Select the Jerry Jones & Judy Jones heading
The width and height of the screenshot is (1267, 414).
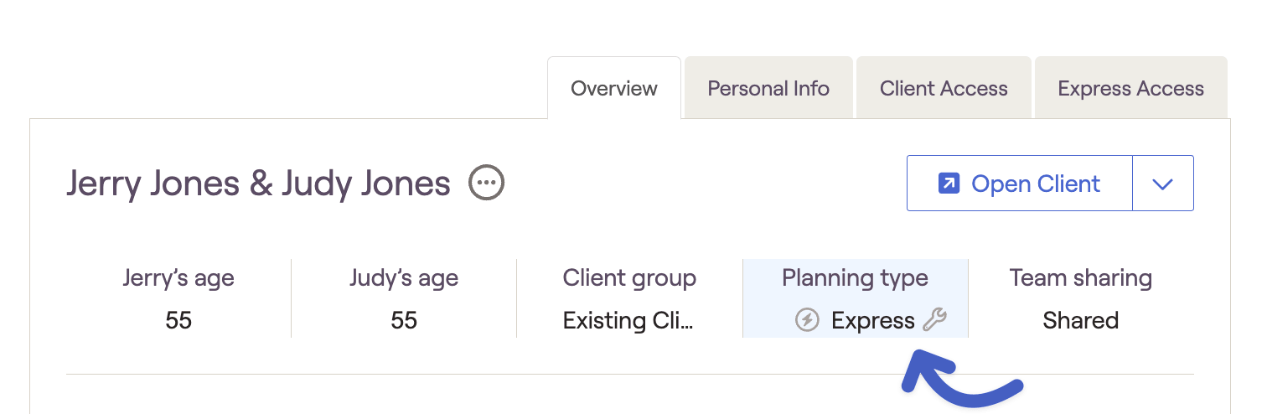[258, 184]
